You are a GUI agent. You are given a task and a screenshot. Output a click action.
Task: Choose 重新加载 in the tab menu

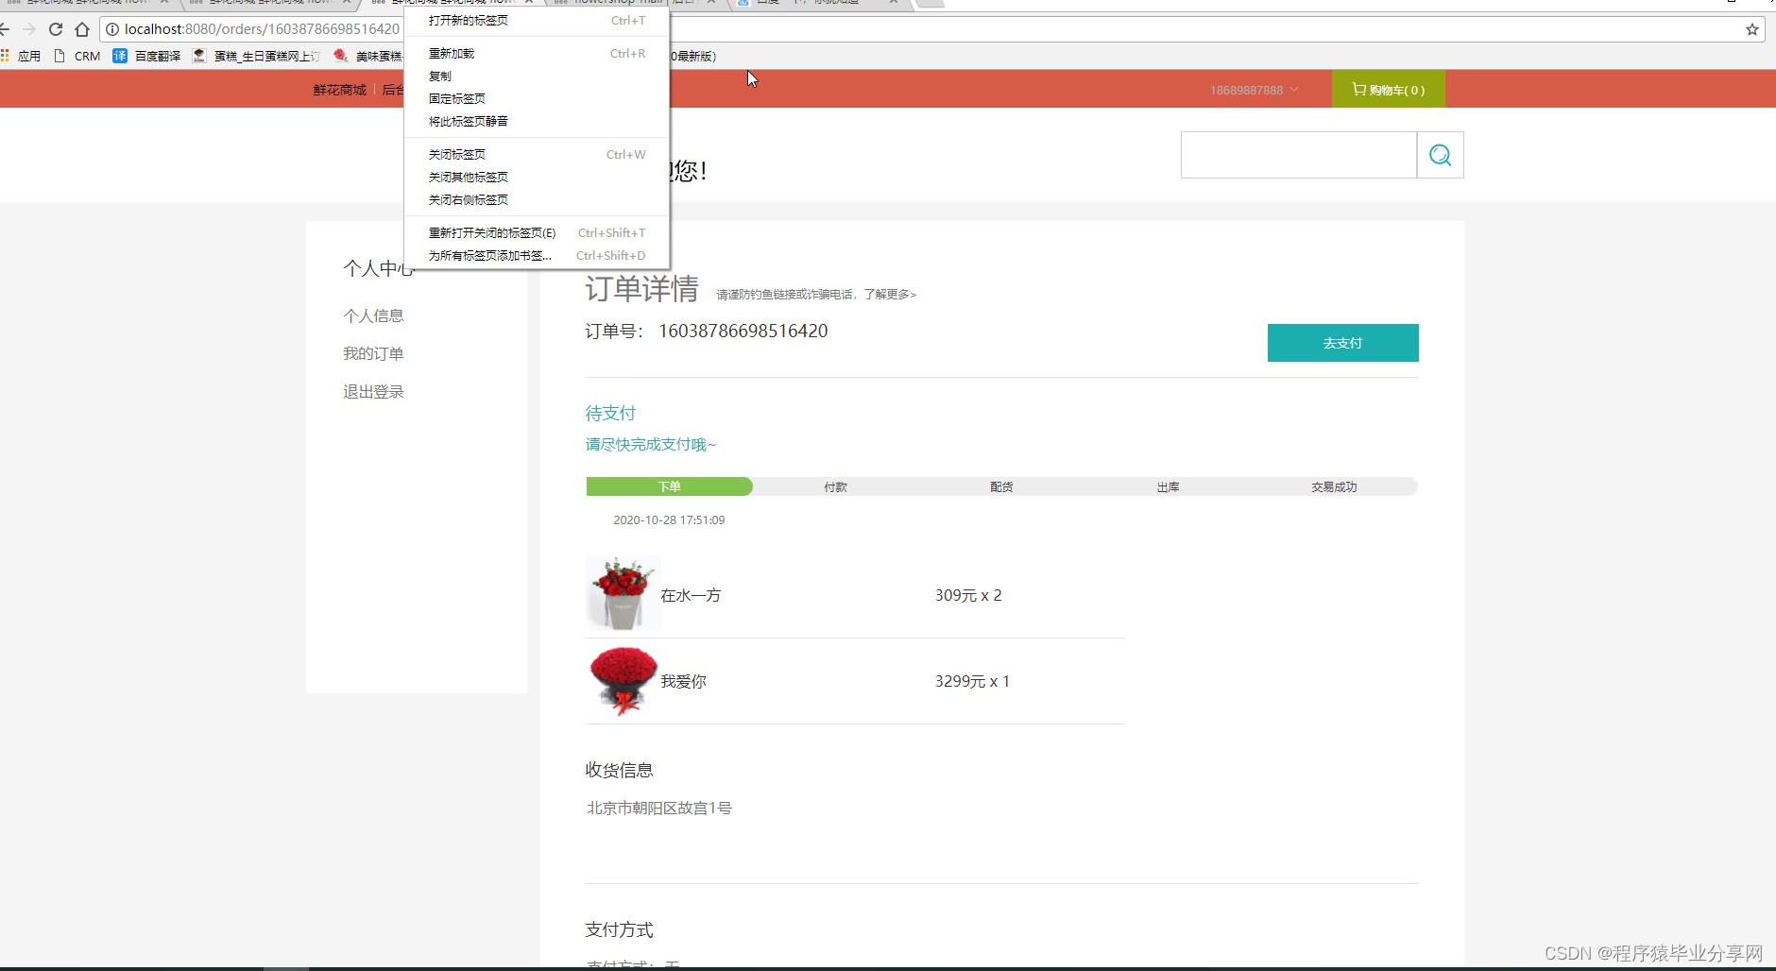[x=537, y=53]
